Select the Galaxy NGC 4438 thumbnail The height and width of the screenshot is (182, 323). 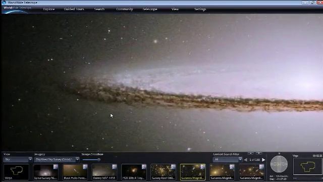click(x=104, y=172)
